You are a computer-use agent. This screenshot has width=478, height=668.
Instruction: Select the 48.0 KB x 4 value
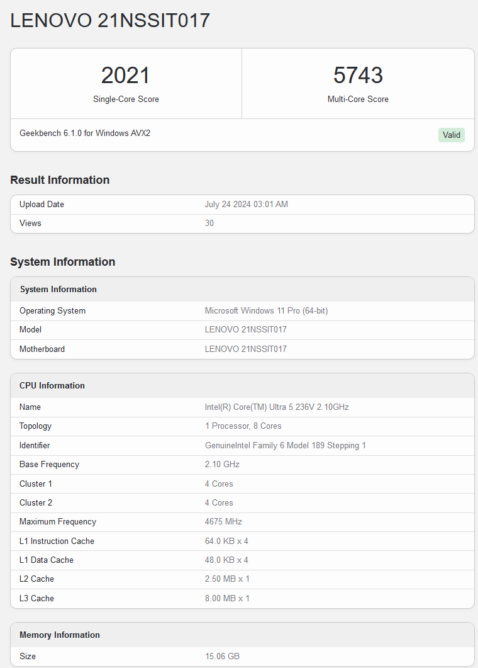[x=226, y=560]
